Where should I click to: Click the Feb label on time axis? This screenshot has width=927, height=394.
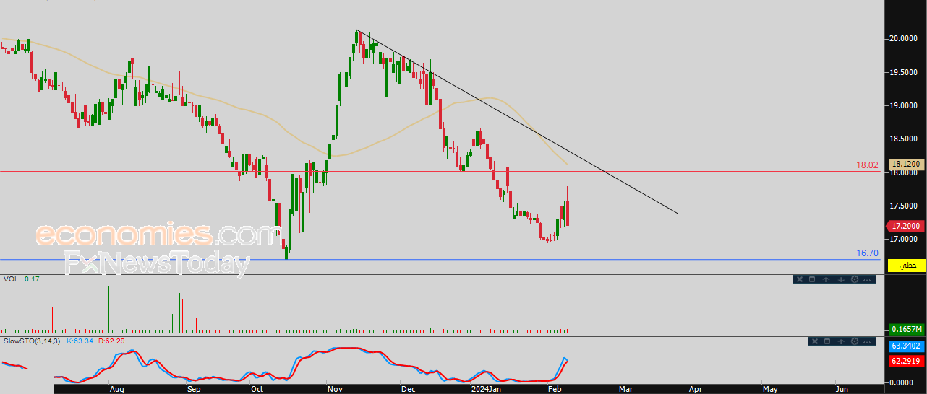pyautogui.click(x=556, y=389)
